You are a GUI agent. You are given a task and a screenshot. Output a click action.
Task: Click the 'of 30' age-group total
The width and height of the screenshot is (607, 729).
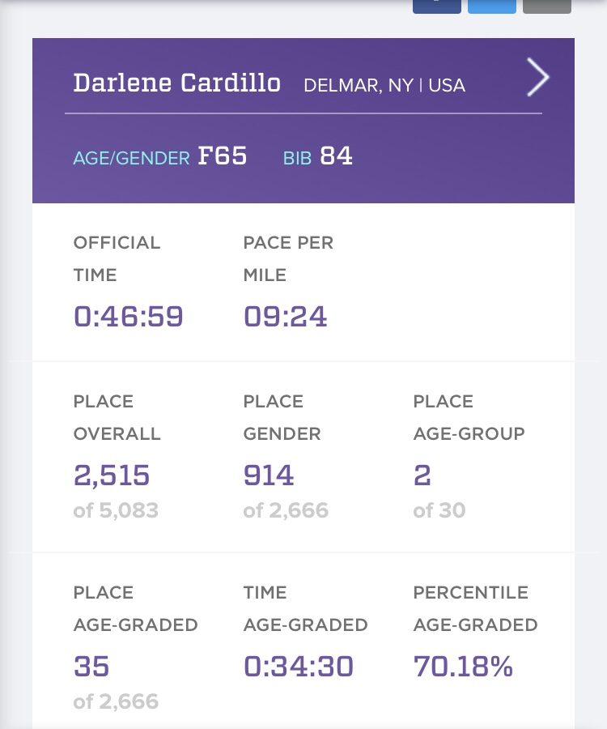439,510
